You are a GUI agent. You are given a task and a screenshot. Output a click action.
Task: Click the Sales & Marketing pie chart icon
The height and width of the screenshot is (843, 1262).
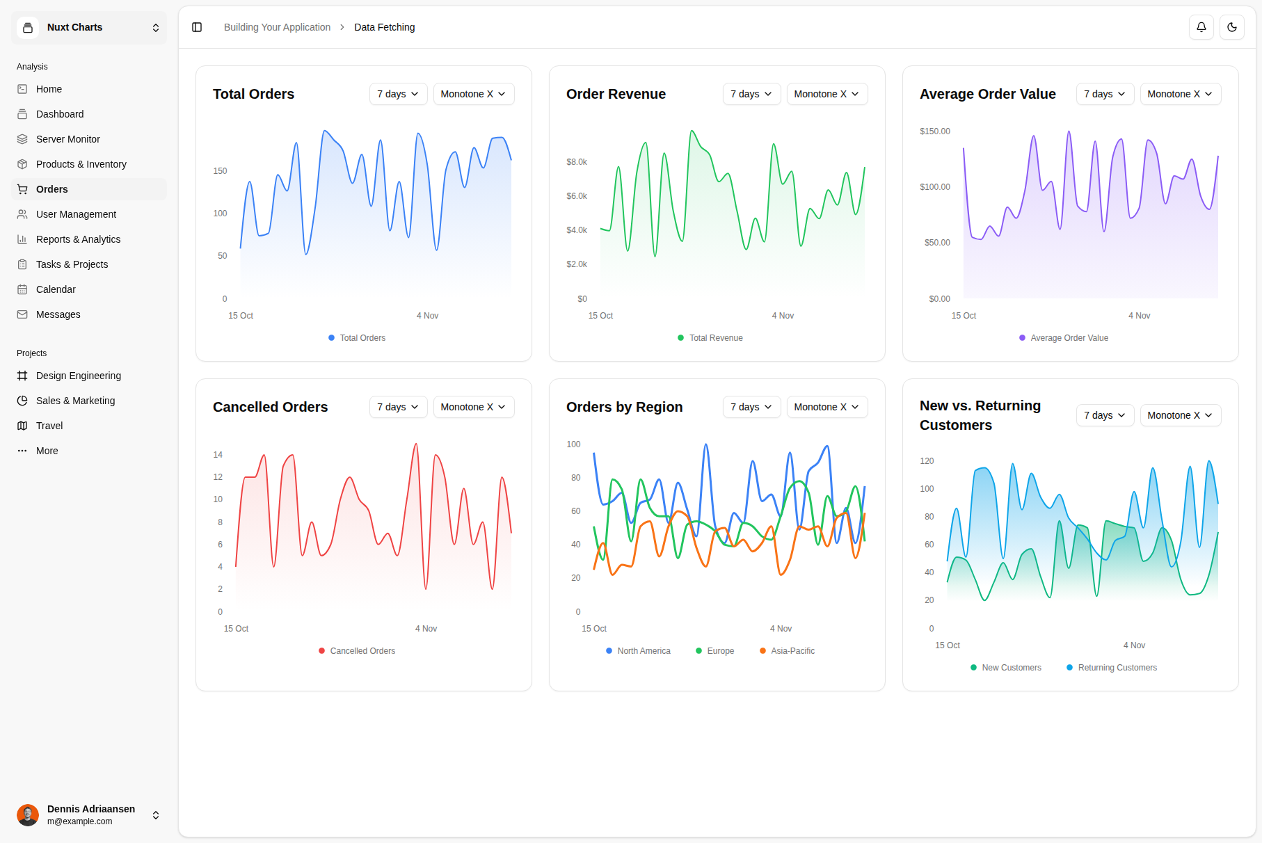click(22, 401)
